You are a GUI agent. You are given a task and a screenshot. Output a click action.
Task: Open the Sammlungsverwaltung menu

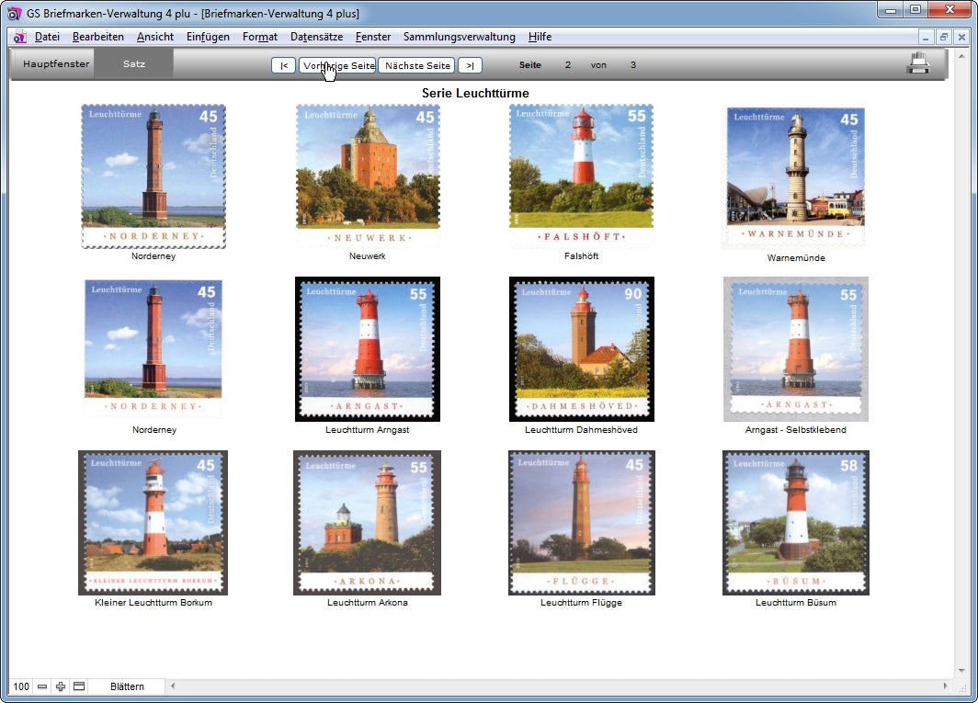coord(459,37)
